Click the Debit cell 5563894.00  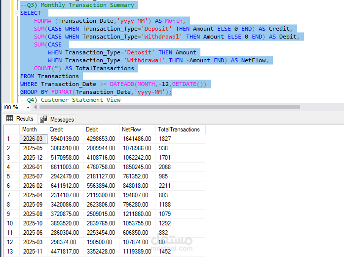click(101, 186)
